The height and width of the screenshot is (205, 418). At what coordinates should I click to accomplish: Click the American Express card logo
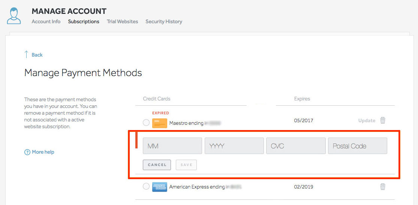coord(159,187)
